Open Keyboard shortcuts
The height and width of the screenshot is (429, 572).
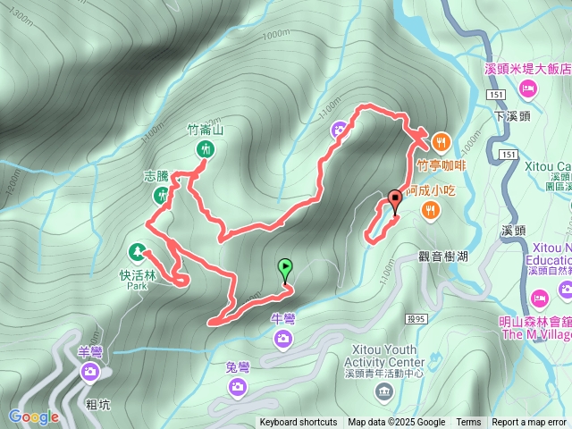pyautogui.click(x=298, y=423)
